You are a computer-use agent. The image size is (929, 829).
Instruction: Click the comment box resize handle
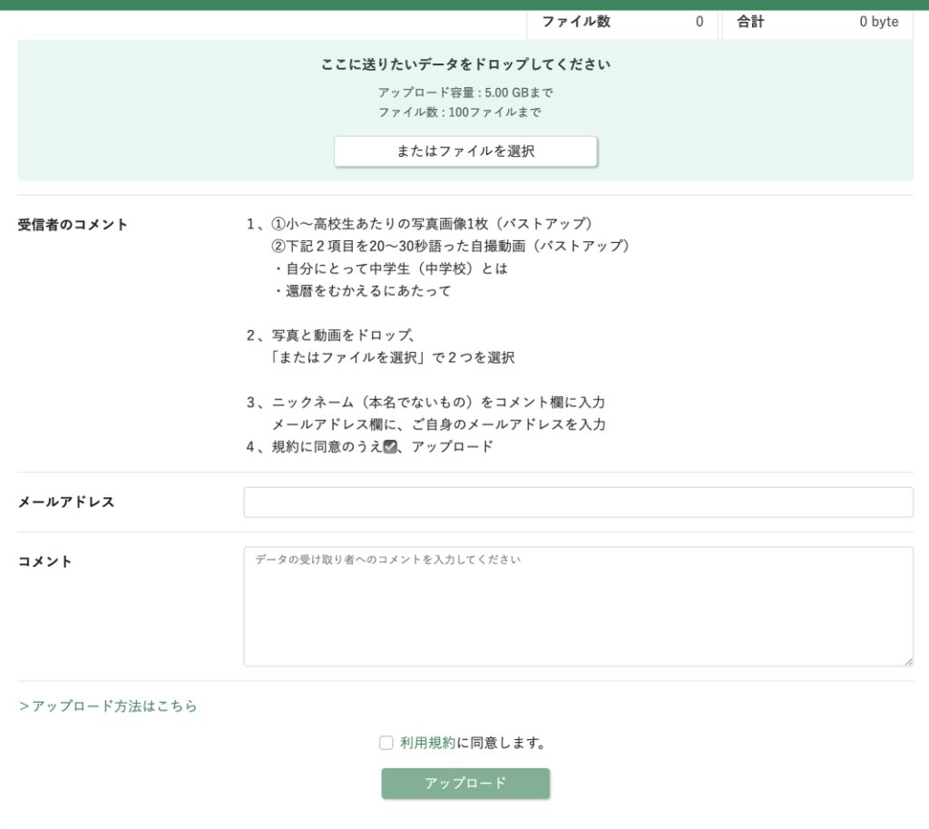(x=908, y=661)
